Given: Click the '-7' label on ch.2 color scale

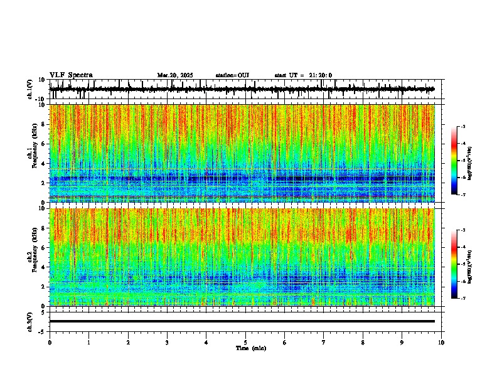Looking at the screenshot, I should pos(463,299).
